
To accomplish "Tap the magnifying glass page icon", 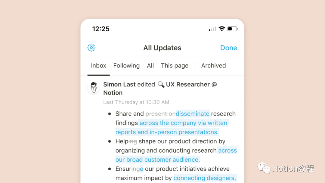I will pyautogui.click(x=161, y=85).
